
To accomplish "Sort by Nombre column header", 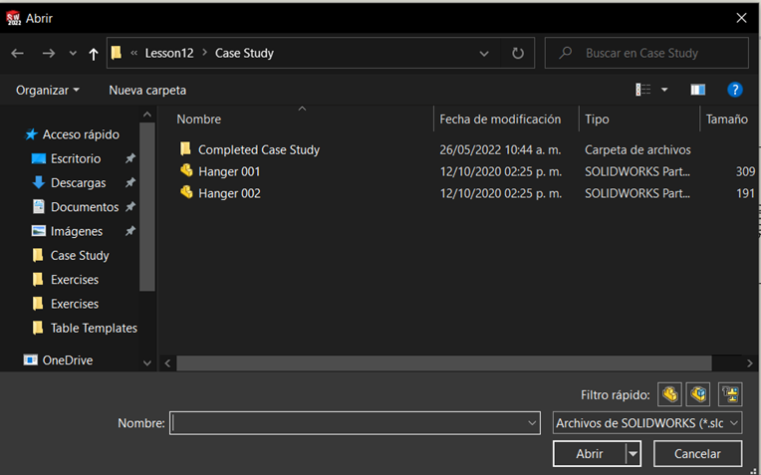I will click(x=198, y=119).
